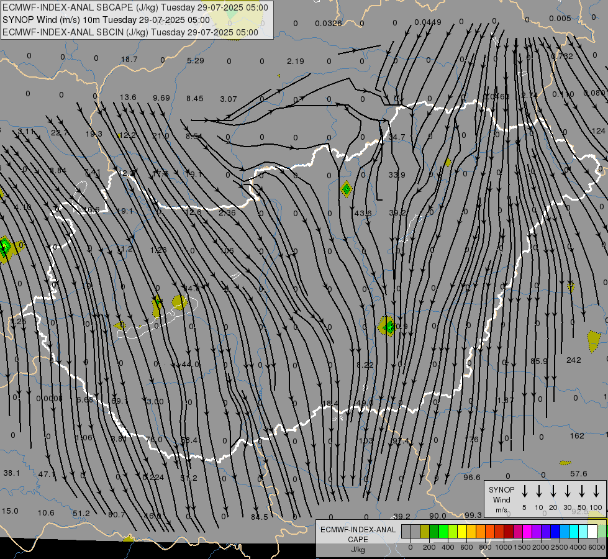Screen dimensions: 608x559
Task: Choose the dark red swatch after 1000
Action: [509, 532]
